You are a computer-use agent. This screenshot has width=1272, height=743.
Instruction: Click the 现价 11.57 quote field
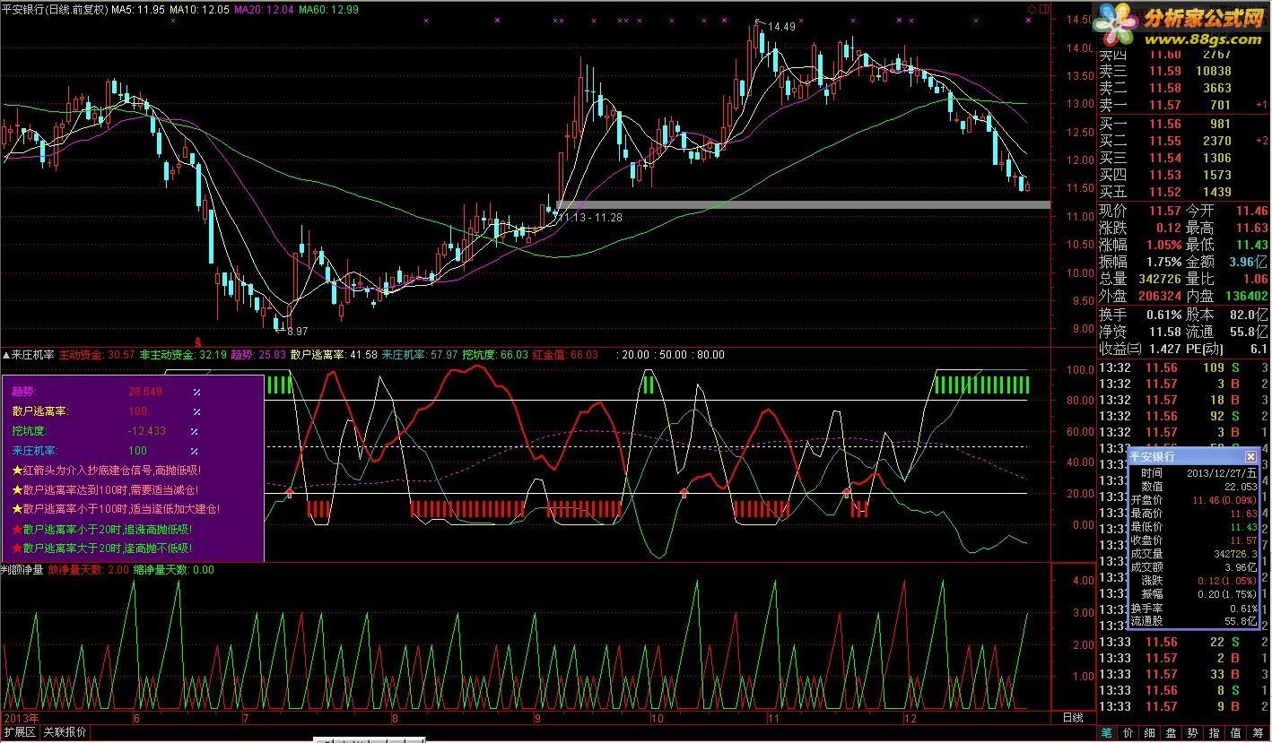click(x=1141, y=211)
